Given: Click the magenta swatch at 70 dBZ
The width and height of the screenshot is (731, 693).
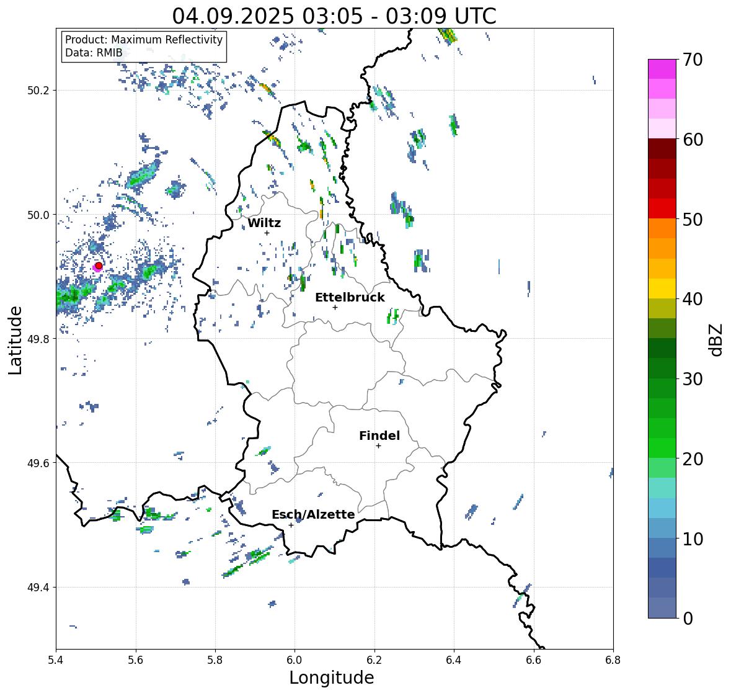Looking at the screenshot, I should pos(662,69).
